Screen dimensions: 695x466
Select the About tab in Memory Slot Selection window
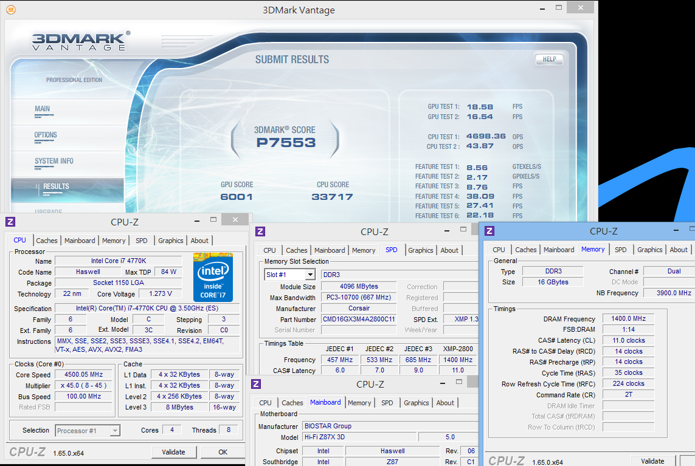(x=449, y=250)
